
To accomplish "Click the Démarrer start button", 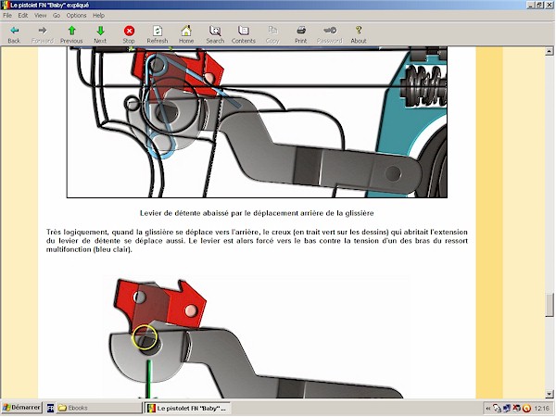I will (x=20, y=408).
